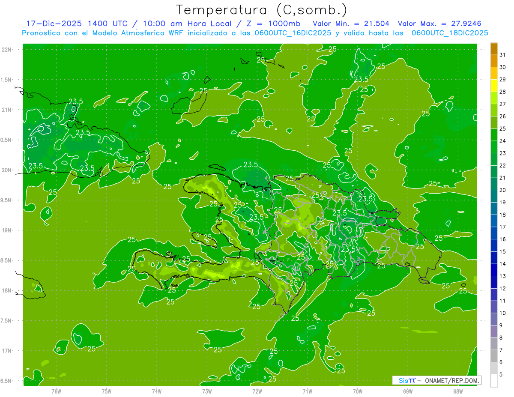The width and height of the screenshot is (514, 397).
Task: Click the "69W" longitude axis label
Action: [408, 391]
